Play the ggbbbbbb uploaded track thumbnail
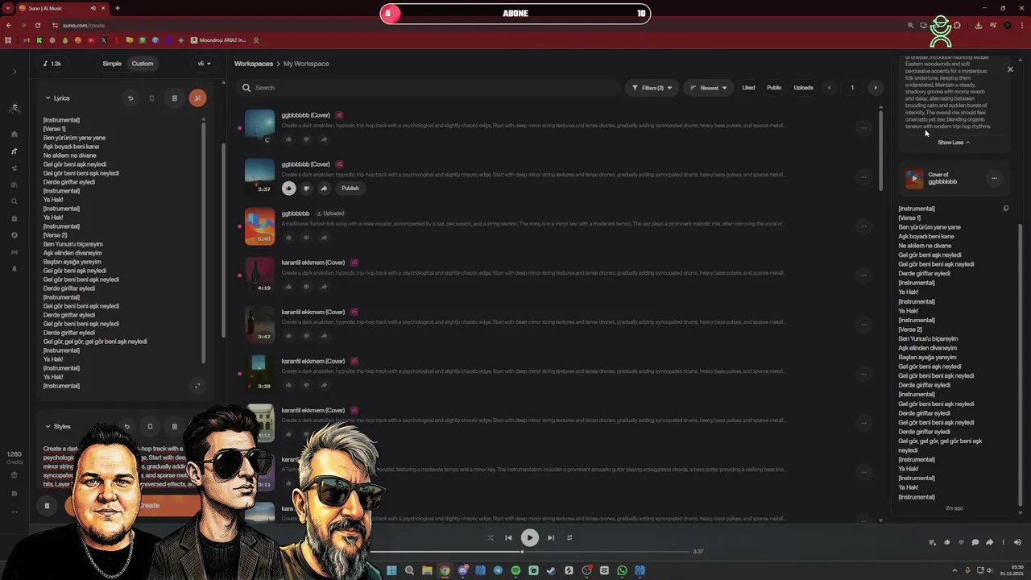 click(x=259, y=226)
